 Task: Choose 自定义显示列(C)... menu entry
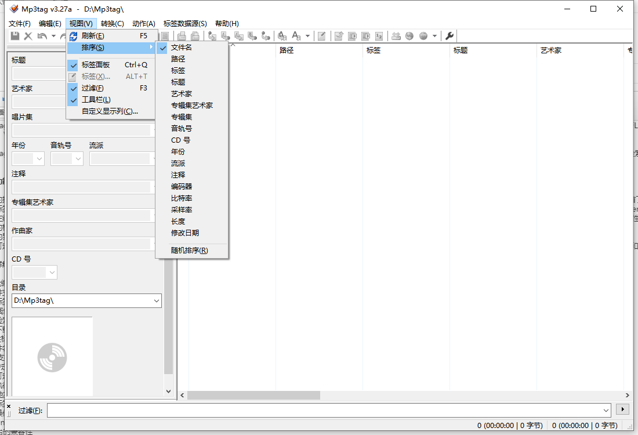(111, 111)
